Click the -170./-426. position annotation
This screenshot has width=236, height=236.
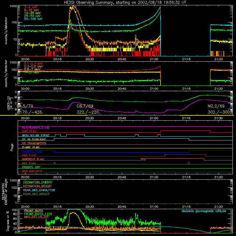coord(30,112)
